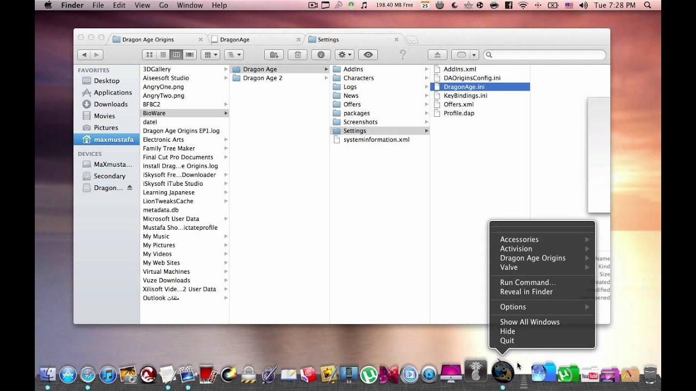The image size is (696, 391).
Task: Switch Finder to list view
Action: (163, 55)
